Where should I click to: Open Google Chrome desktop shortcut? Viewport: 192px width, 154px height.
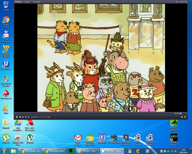6,22
